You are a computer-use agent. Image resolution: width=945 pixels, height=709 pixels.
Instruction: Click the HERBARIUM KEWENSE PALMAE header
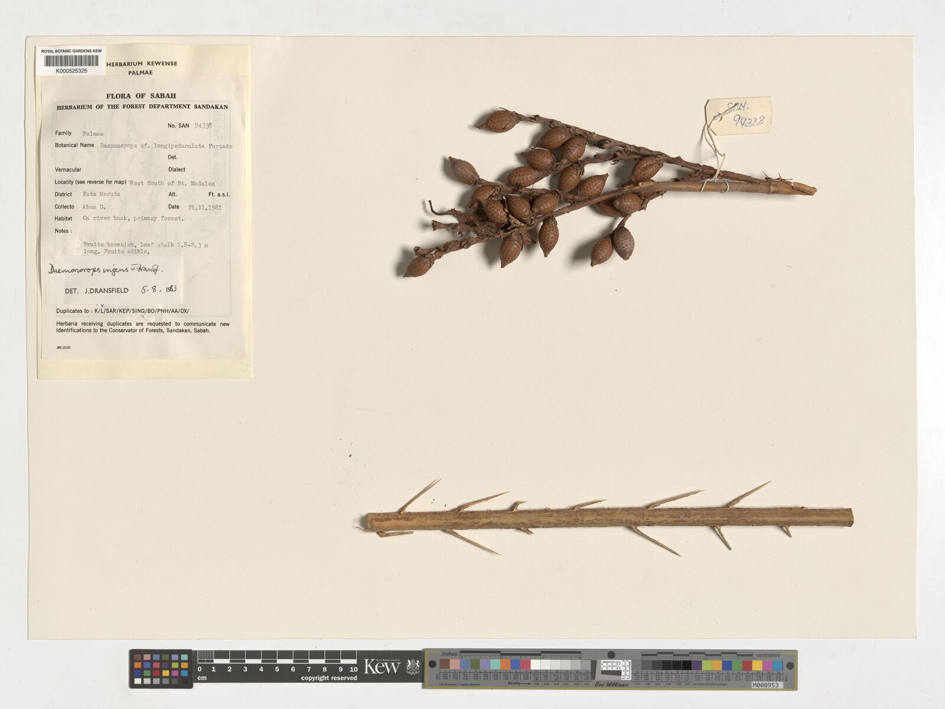coord(141,68)
